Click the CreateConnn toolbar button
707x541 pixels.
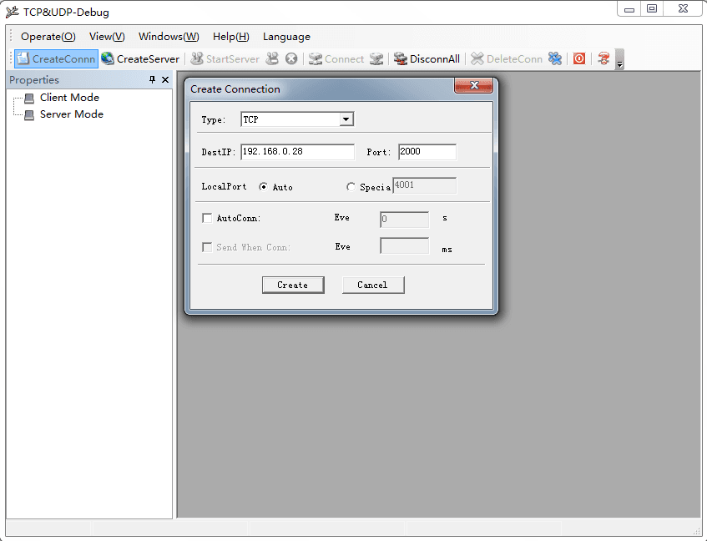(57, 59)
